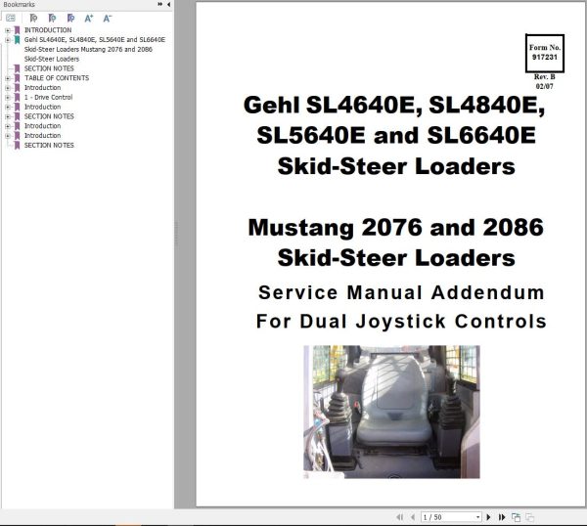Screen dimensions: 587x526
Task: Expand the Gehl SL4640E bookmark node
Action: click(x=8, y=40)
